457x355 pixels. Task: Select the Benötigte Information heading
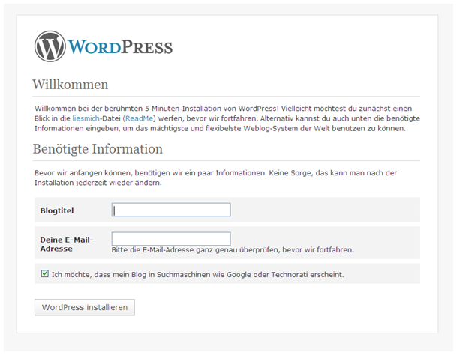click(98, 149)
